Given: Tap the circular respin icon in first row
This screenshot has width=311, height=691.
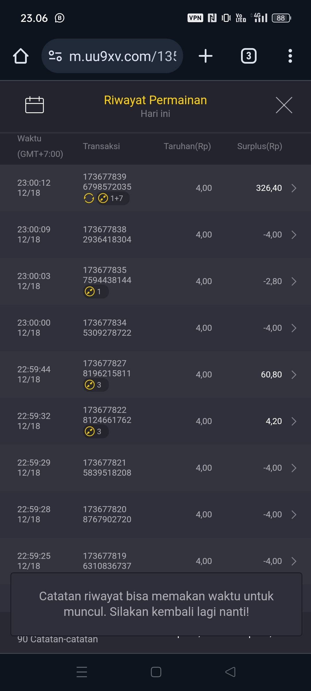Looking at the screenshot, I should 89,198.
